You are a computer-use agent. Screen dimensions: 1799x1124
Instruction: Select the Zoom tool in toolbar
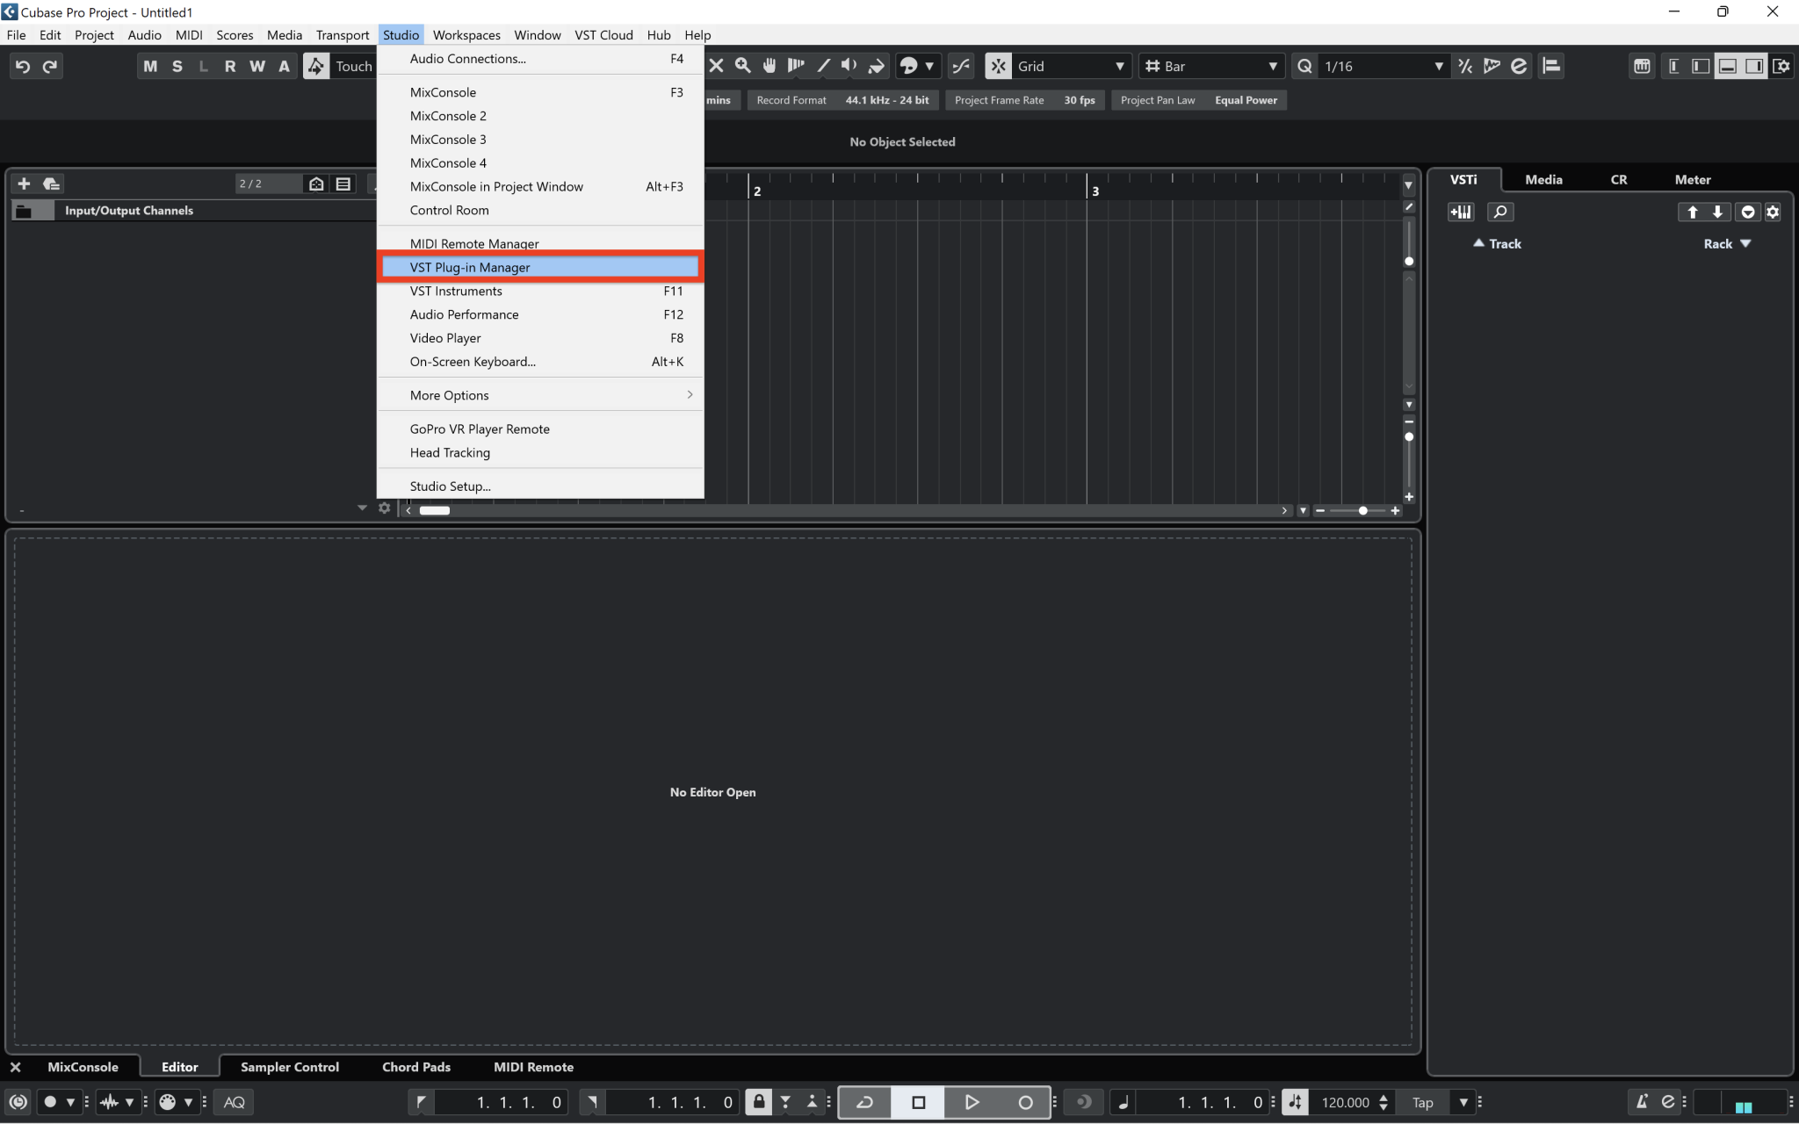click(743, 66)
